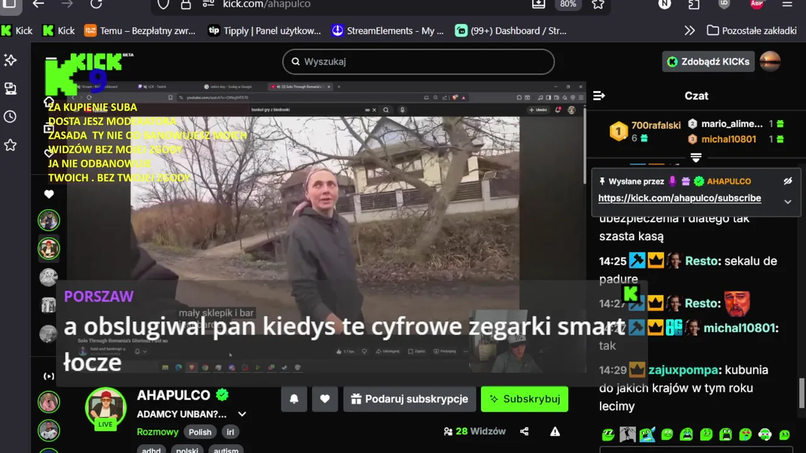Share the stream with the share icon

point(525,432)
